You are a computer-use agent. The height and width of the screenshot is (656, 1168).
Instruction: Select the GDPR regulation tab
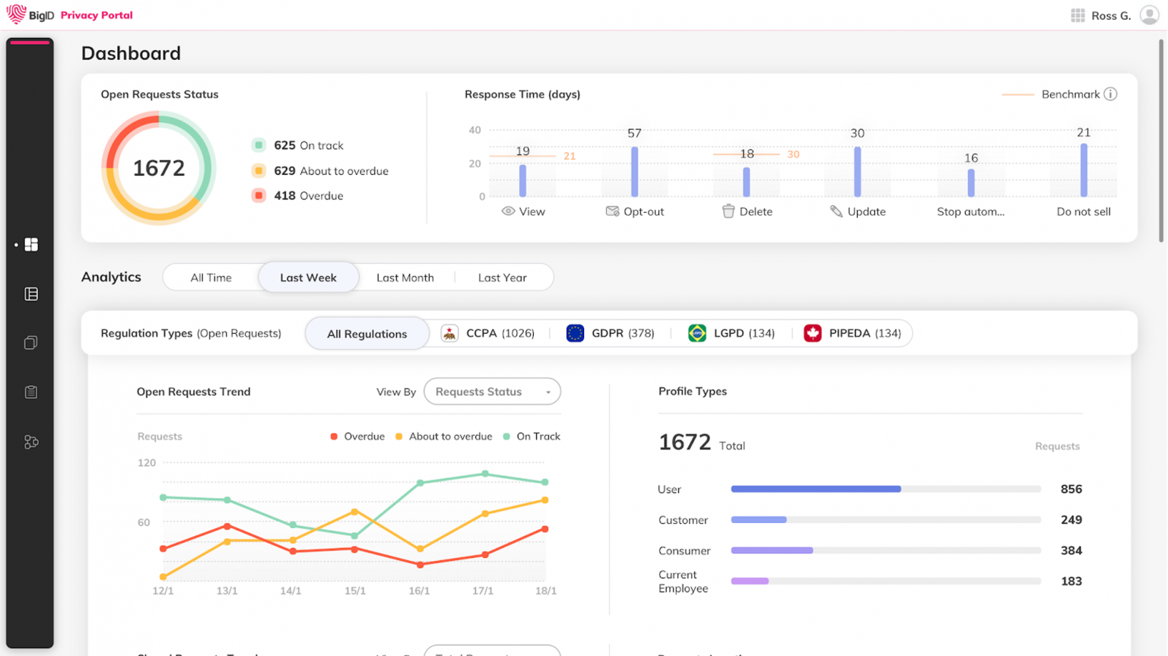[x=611, y=333]
